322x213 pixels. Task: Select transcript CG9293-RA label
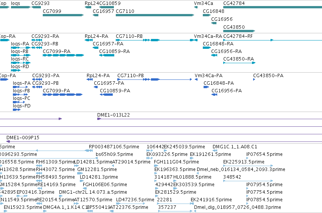[45, 36]
